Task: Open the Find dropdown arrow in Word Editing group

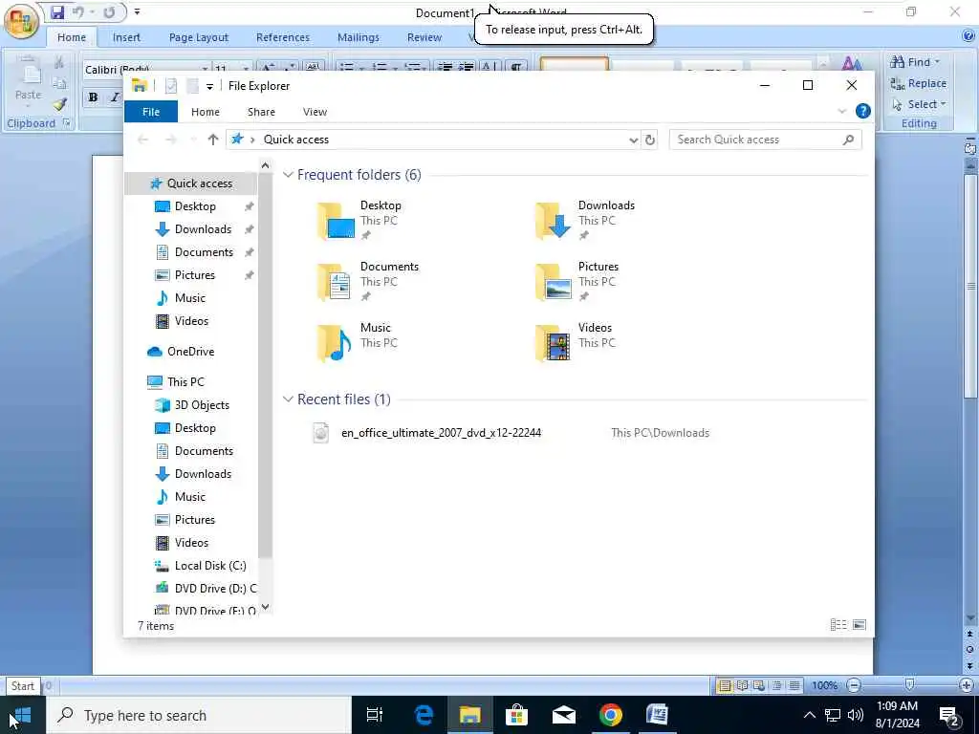Action: pos(937,62)
